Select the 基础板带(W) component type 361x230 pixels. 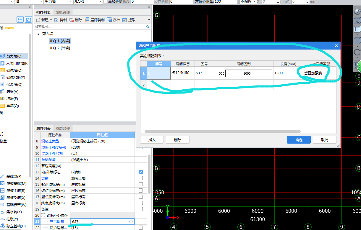tap(14, 205)
